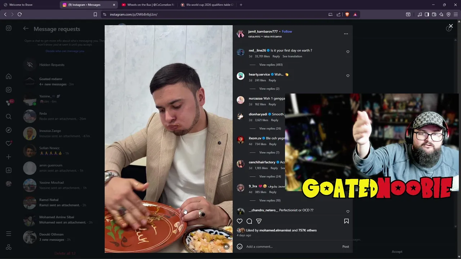461x259 pixels.
Task: Follow jamil_kambarov777
Action: 287,31
